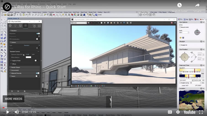The width and height of the screenshot is (207, 116).
Task: Open the Settings gear tab in Asset Editor
Action: pos(25,26)
